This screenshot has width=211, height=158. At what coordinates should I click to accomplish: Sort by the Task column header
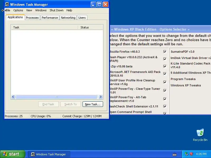(44, 27)
